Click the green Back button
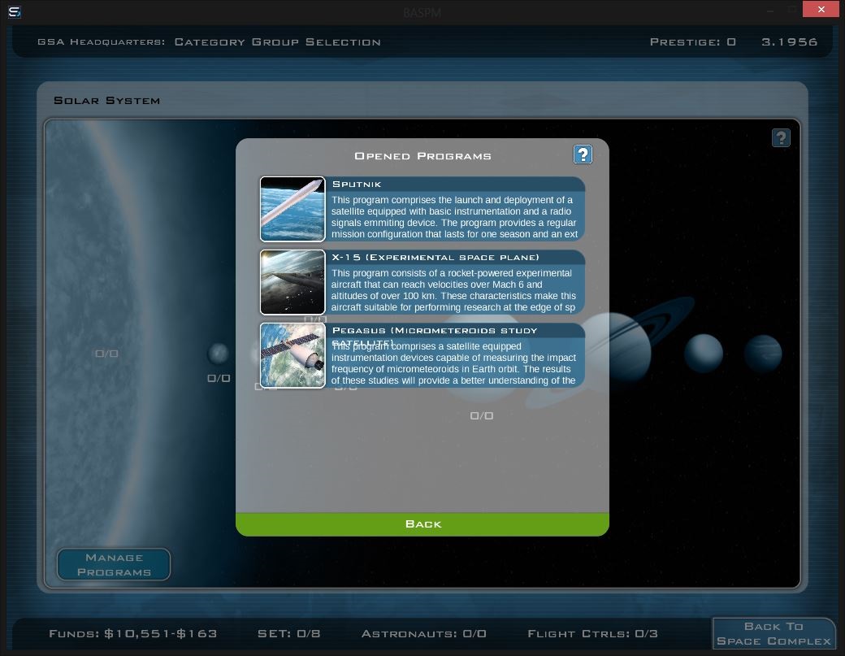Image resolution: width=845 pixels, height=656 pixels. click(422, 524)
